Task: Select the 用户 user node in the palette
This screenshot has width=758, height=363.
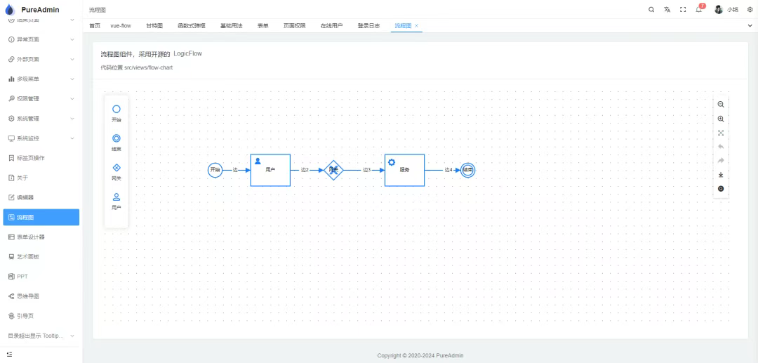Action: [117, 201]
